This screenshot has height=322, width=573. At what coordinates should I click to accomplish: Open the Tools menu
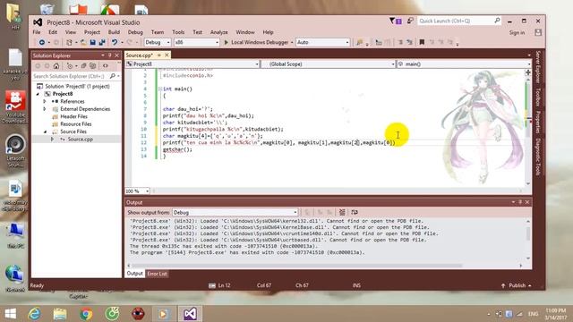[x=178, y=32]
